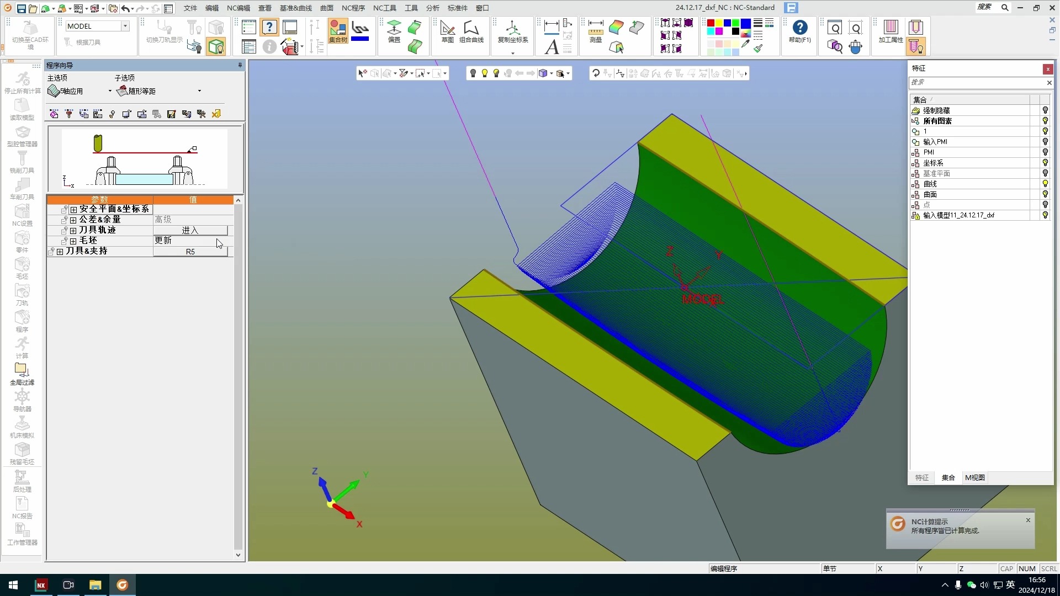Image resolution: width=1060 pixels, height=596 pixels.
Task: Click the 进入 button for 刀具轨迹
Action: click(x=190, y=230)
